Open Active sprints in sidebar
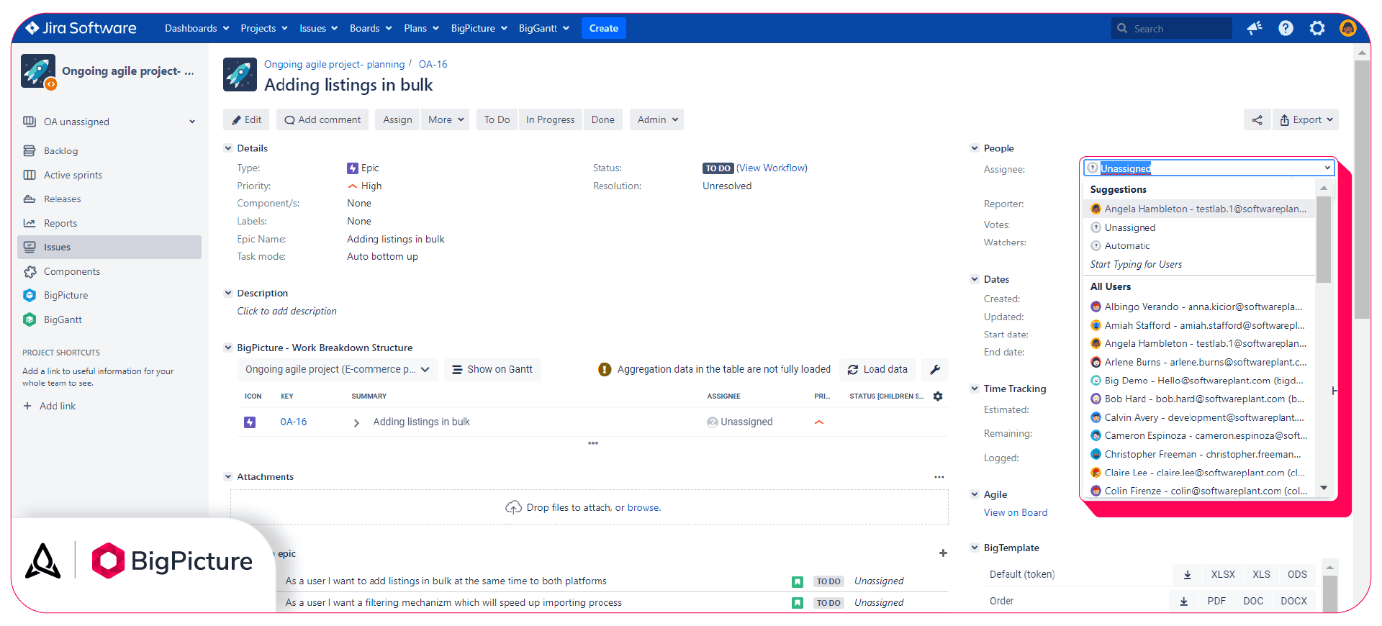This screenshot has width=1382, height=626. (73, 175)
